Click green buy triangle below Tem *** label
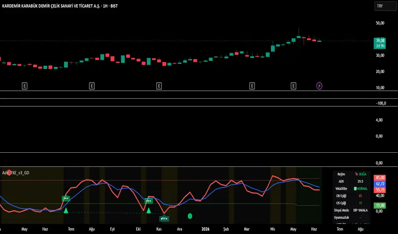This screenshot has height=234, width=398. 66,211
